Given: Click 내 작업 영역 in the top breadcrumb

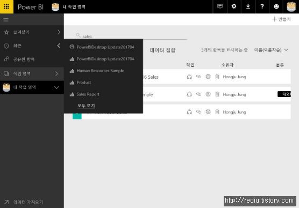Looking at the screenshot, I should click(74, 7).
